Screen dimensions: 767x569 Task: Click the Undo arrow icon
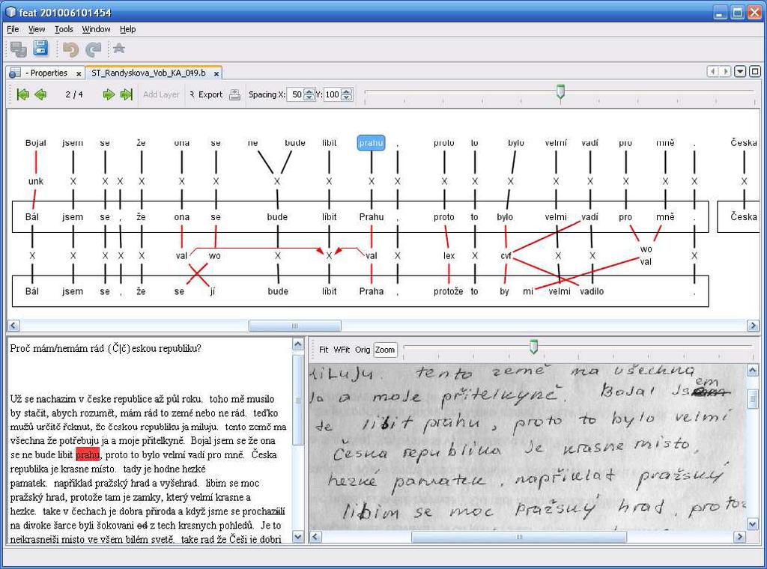[x=71, y=49]
